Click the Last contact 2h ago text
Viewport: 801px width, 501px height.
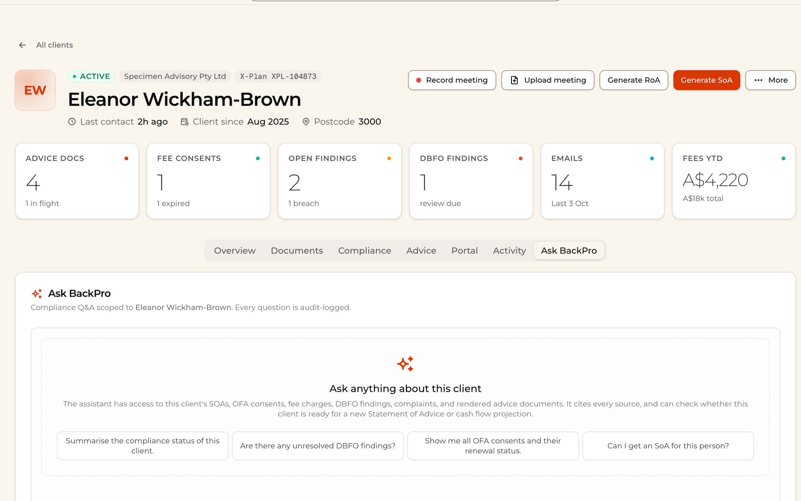(124, 121)
